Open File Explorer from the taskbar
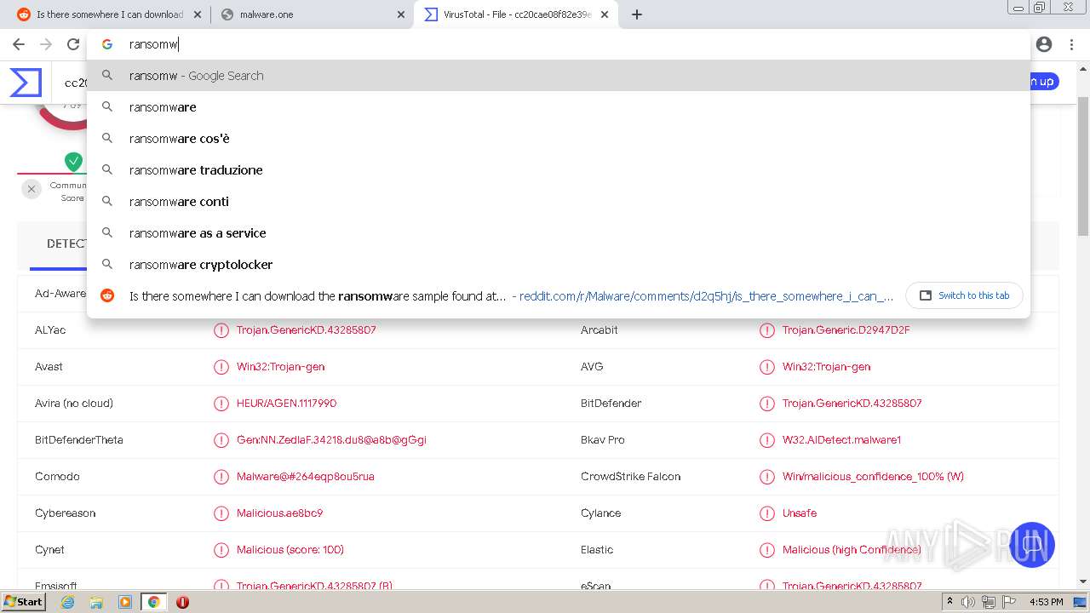The width and height of the screenshot is (1090, 613). pos(96,602)
